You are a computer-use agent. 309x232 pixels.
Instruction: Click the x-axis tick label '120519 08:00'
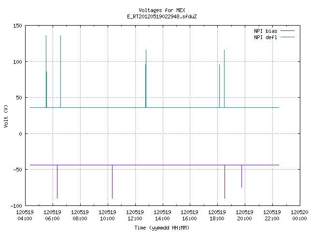(x=80, y=216)
